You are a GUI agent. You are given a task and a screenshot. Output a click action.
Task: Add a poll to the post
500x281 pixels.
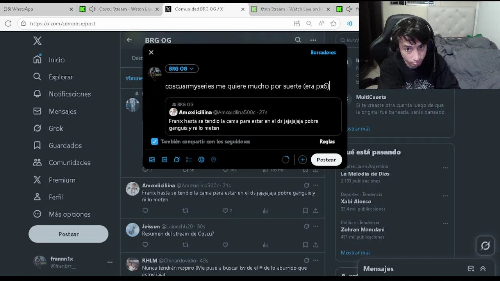point(189,160)
